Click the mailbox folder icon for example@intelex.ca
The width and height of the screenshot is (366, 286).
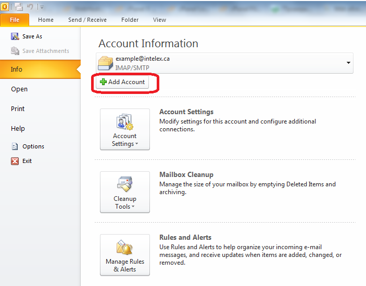[x=105, y=63]
